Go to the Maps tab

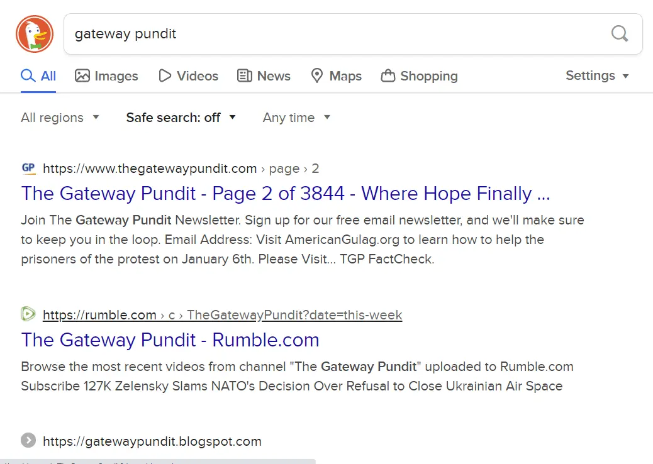(x=336, y=76)
